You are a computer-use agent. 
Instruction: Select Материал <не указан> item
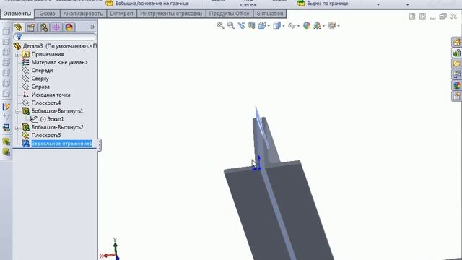tap(59, 63)
